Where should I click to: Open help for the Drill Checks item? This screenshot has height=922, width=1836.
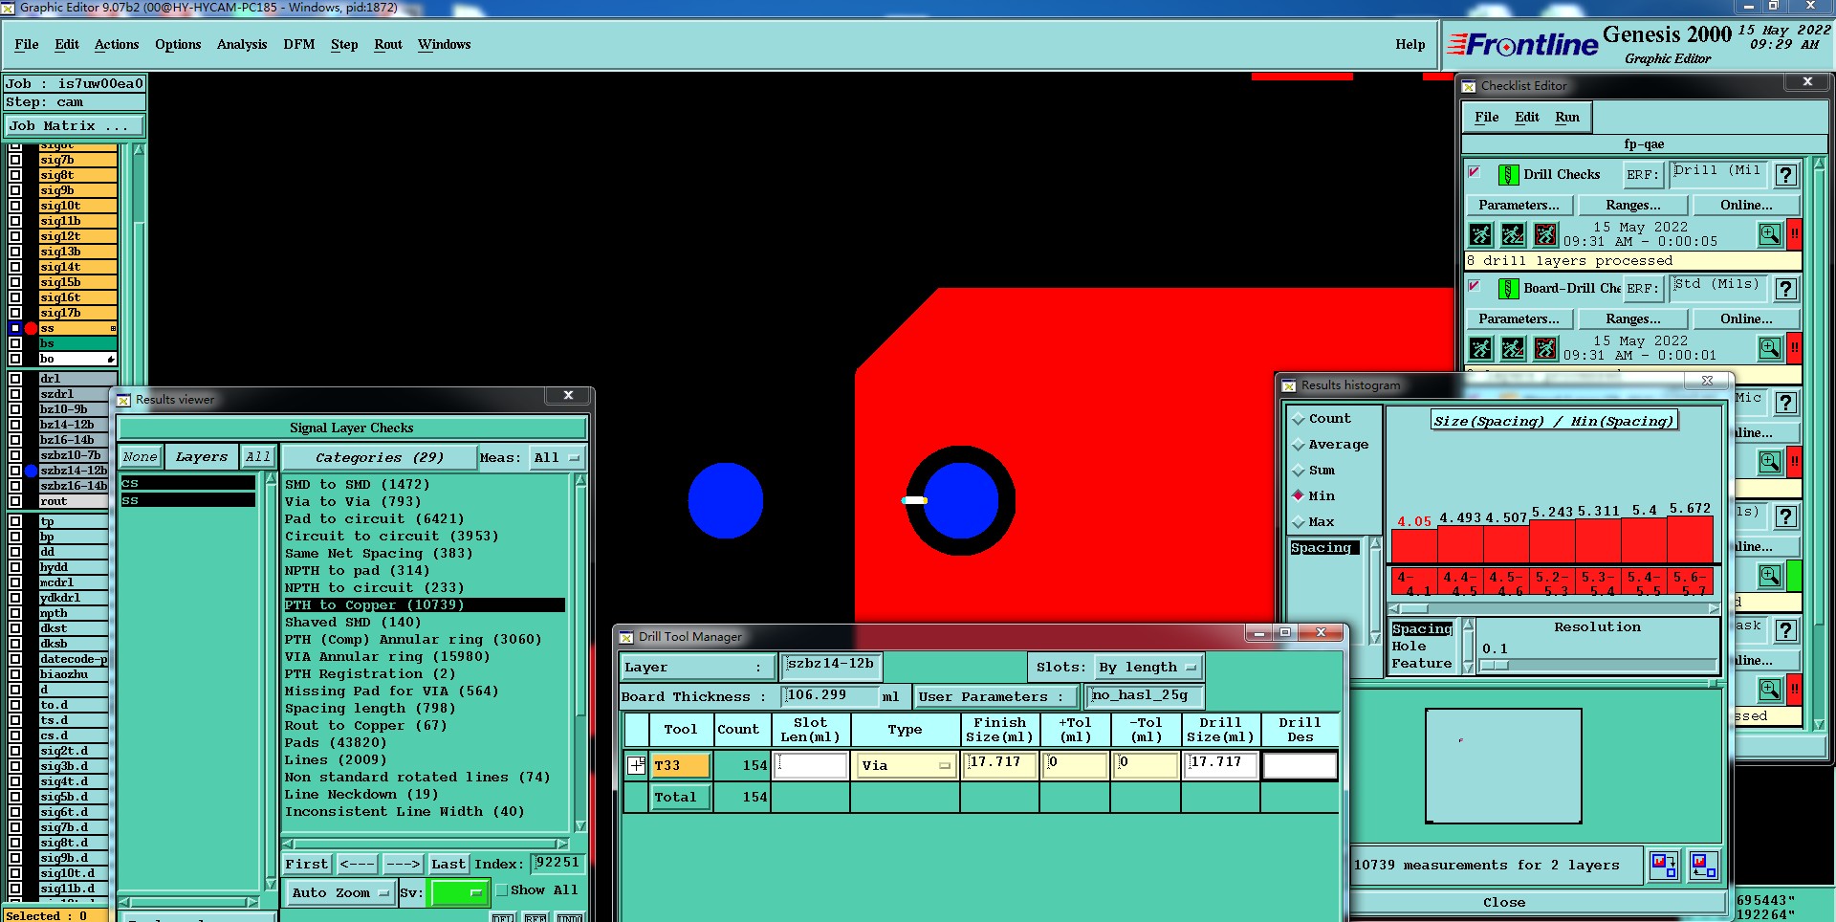click(x=1785, y=175)
